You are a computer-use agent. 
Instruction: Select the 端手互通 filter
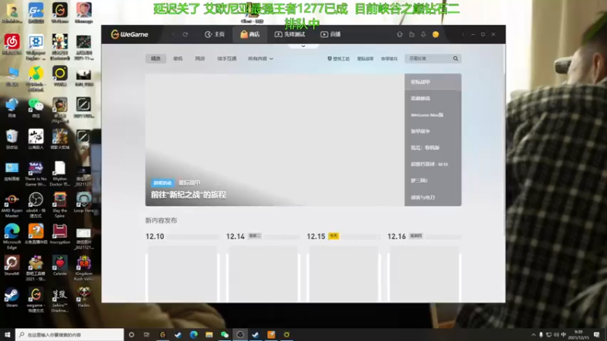(226, 58)
